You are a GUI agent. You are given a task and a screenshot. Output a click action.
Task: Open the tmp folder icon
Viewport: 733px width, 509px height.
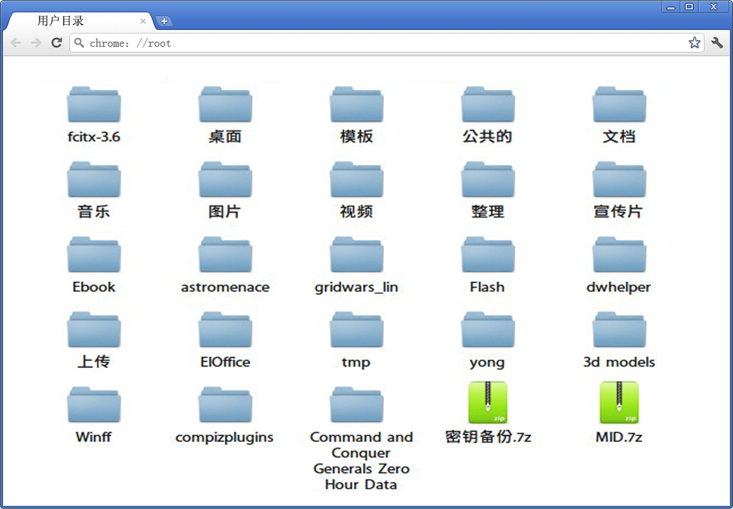(357, 330)
